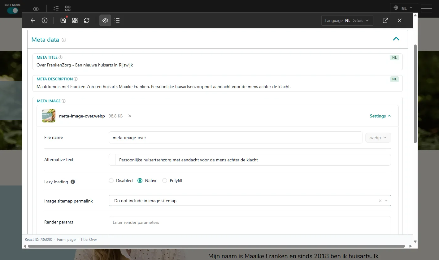Open the hamburger menu at top right
The image size is (439, 260).
(427, 8)
